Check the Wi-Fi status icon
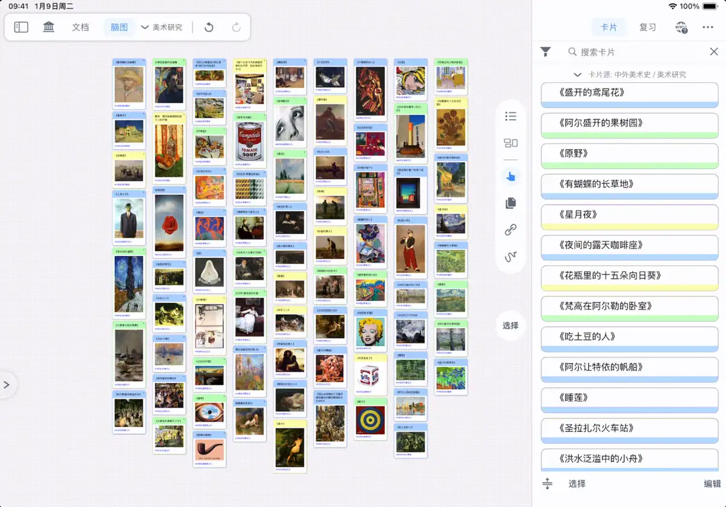 [x=673, y=6]
